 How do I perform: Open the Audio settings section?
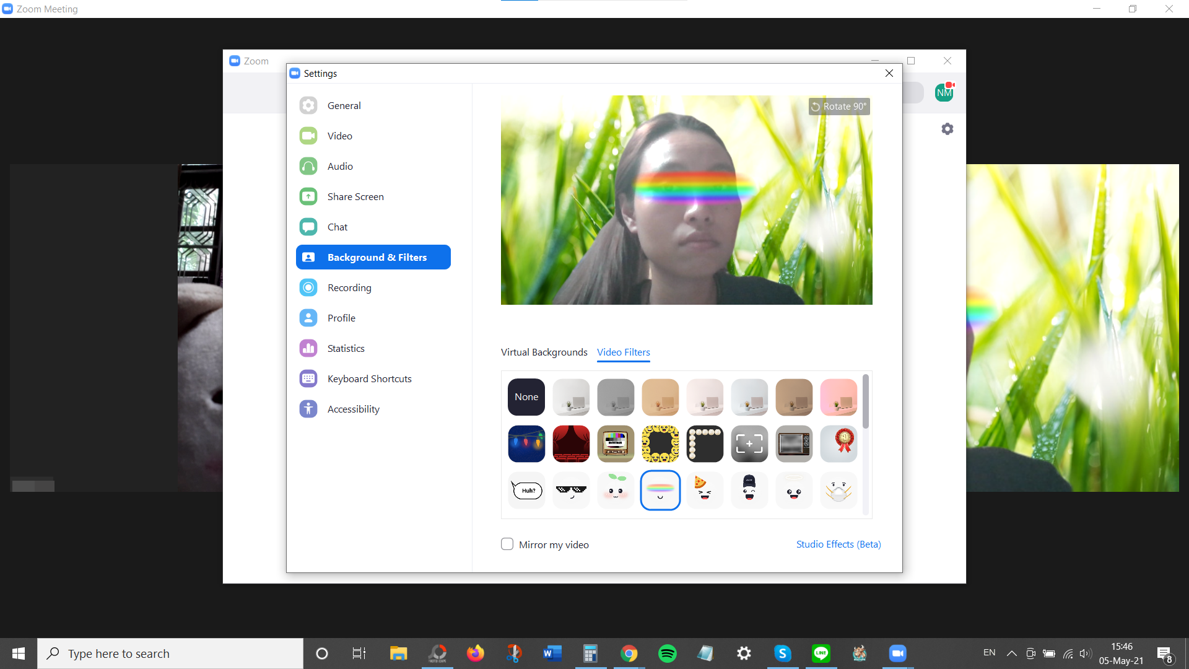tap(340, 166)
